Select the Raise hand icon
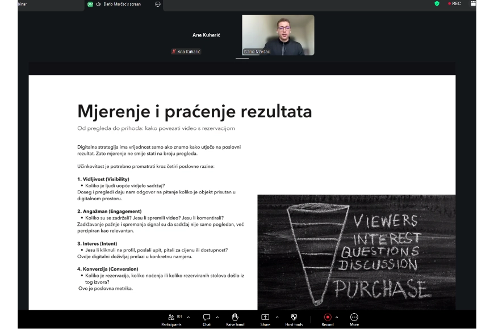This screenshot has width=494, height=329. 235,318
